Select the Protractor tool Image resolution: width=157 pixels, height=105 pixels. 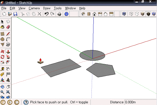pos(2,74)
